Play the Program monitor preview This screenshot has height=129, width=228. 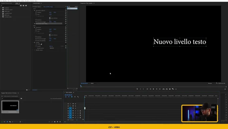click(153, 89)
